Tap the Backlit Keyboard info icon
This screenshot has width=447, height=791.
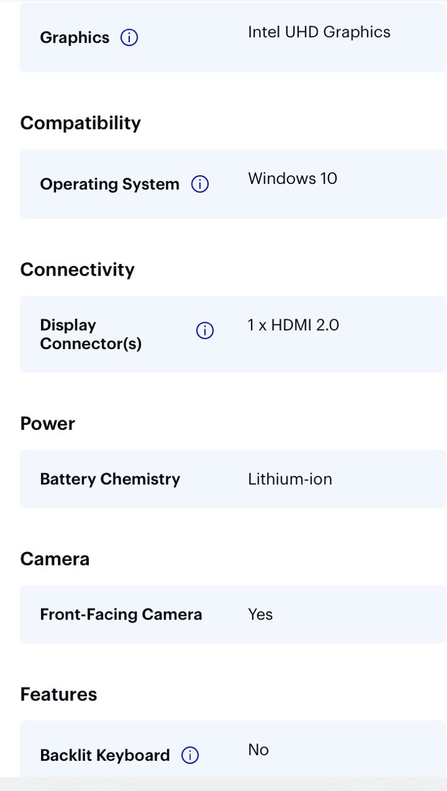point(190,756)
